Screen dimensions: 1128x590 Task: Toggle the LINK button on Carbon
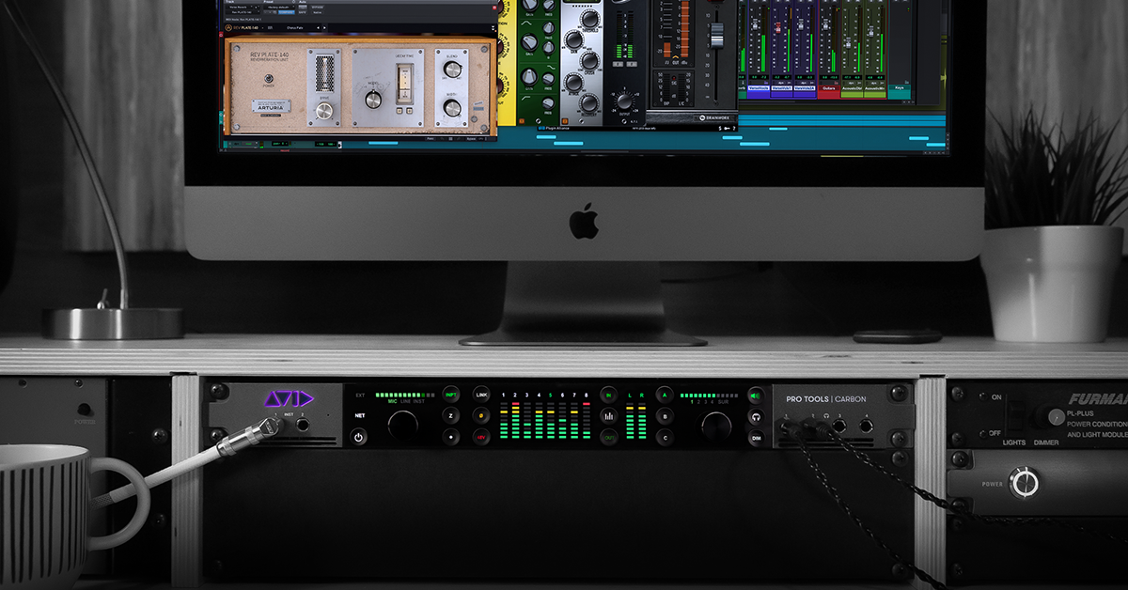click(481, 395)
